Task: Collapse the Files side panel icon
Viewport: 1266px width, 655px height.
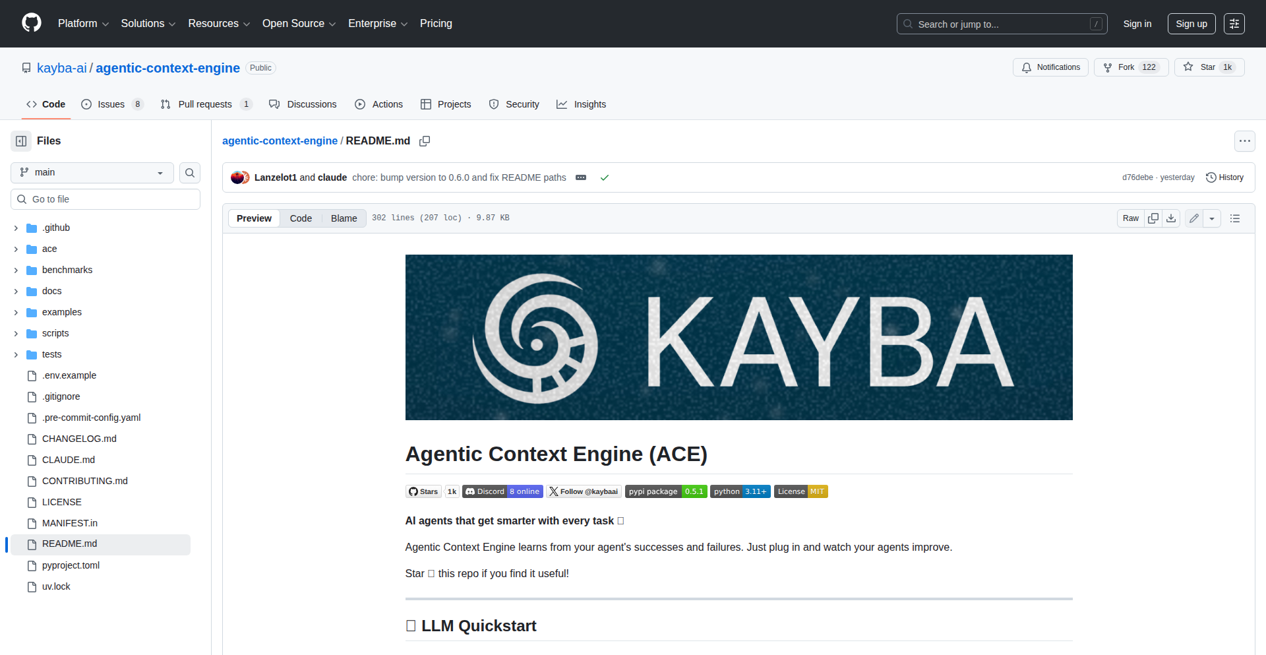Action: tap(21, 141)
